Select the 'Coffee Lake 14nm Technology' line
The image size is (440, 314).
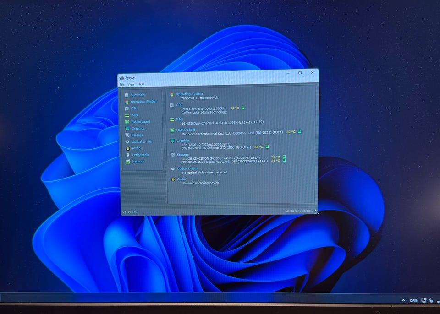[204, 112]
